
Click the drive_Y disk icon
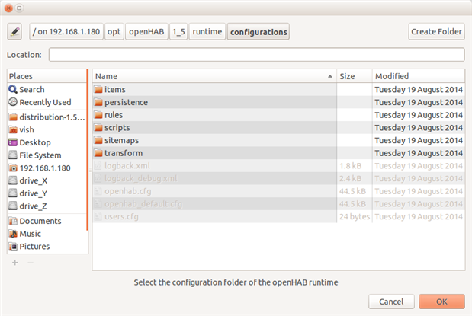tap(13, 193)
